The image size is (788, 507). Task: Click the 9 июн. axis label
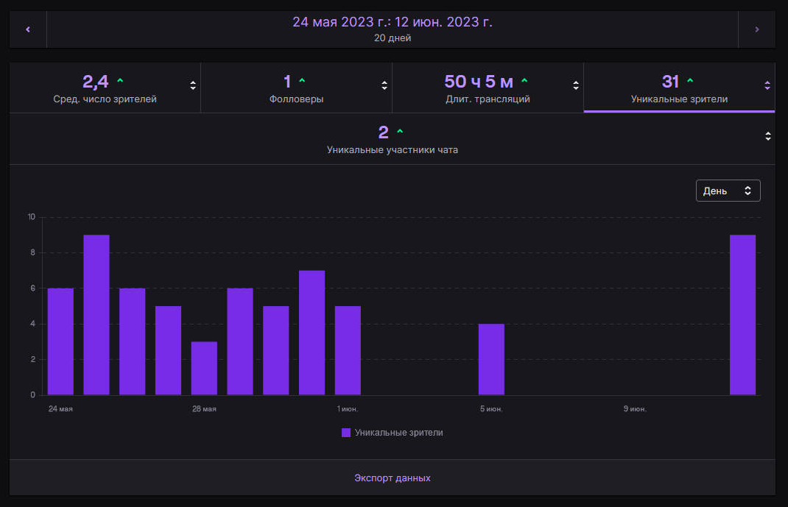coord(636,409)
